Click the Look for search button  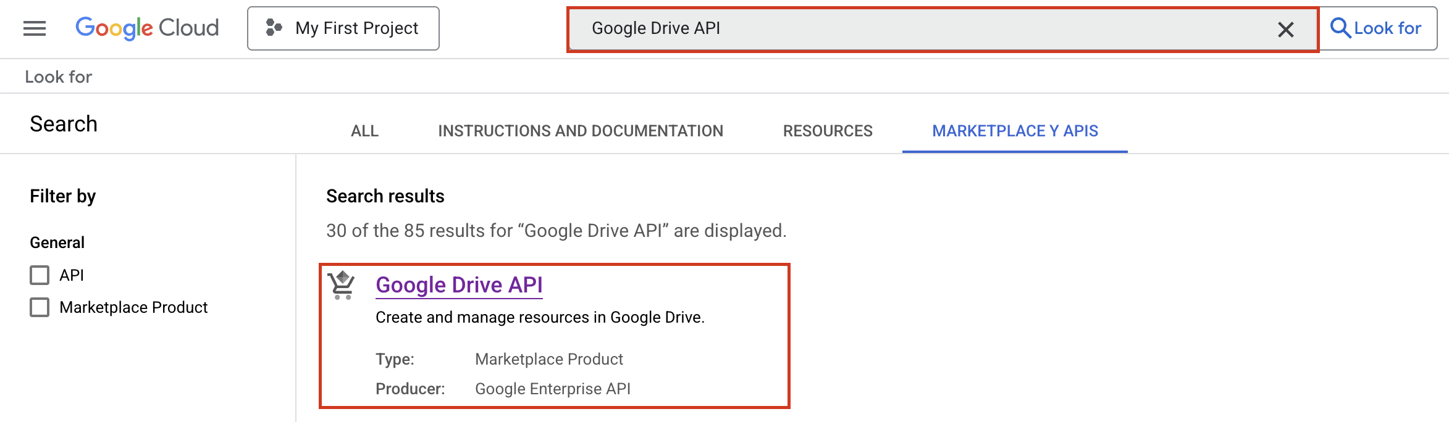1378,28
